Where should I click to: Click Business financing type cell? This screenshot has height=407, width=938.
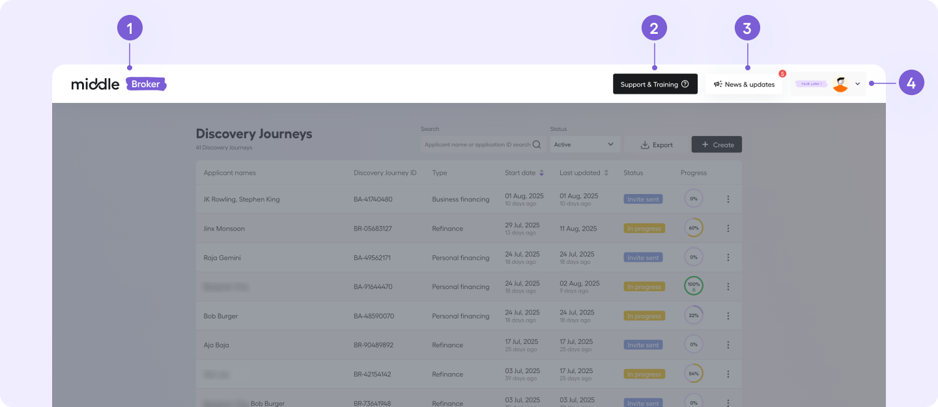[x=461, y=199]
